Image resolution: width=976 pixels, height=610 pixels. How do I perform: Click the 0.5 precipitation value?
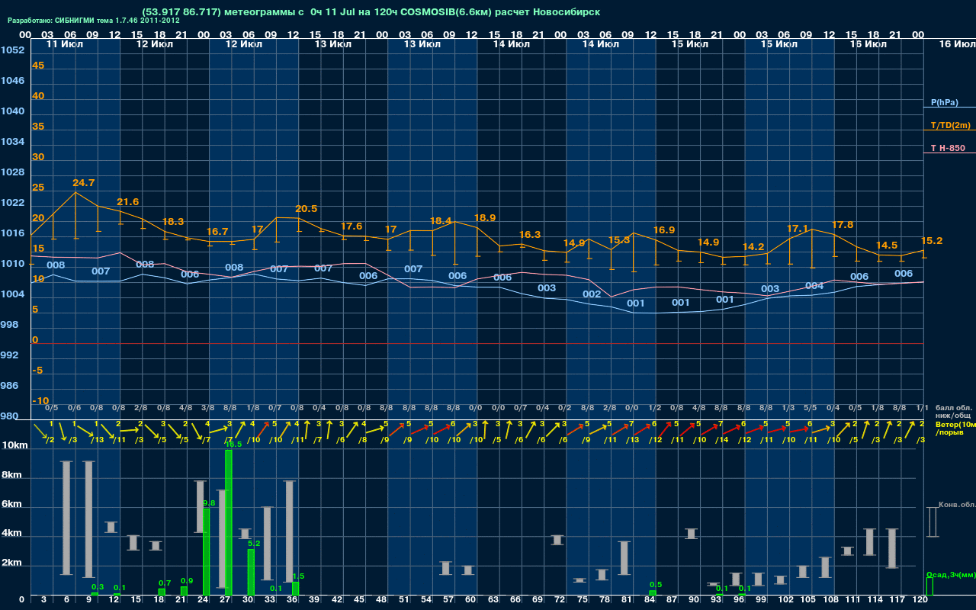click(656, 585)
